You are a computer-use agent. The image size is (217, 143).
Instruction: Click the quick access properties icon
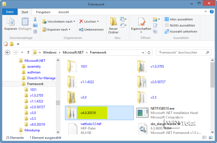6,44
